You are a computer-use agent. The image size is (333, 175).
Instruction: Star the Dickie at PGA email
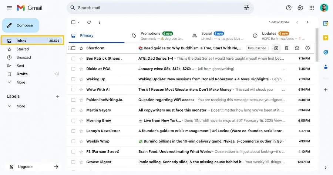pyautogui.click(x=81, y=69)
